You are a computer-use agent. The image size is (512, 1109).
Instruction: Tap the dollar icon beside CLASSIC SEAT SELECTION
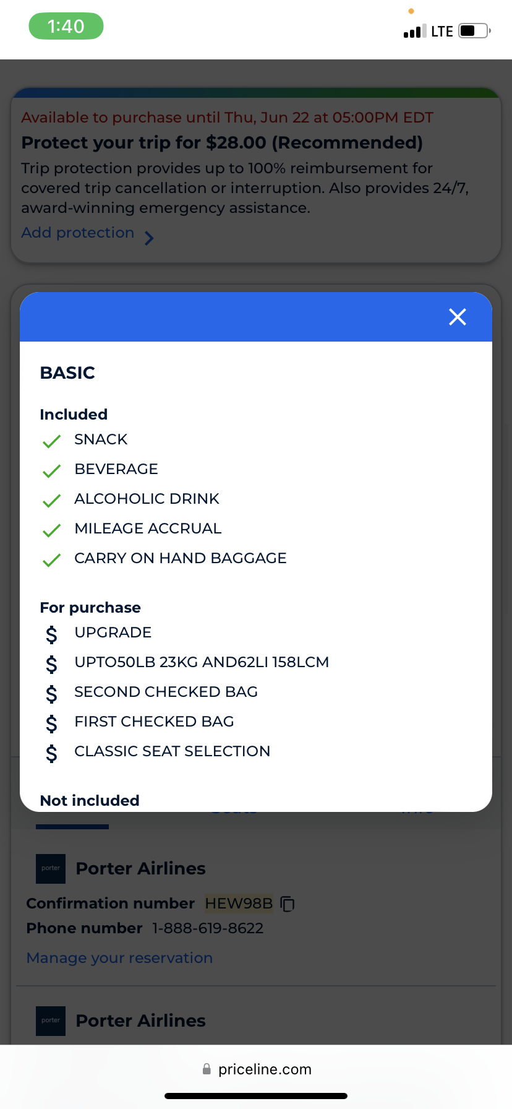(x=51, y=753)
